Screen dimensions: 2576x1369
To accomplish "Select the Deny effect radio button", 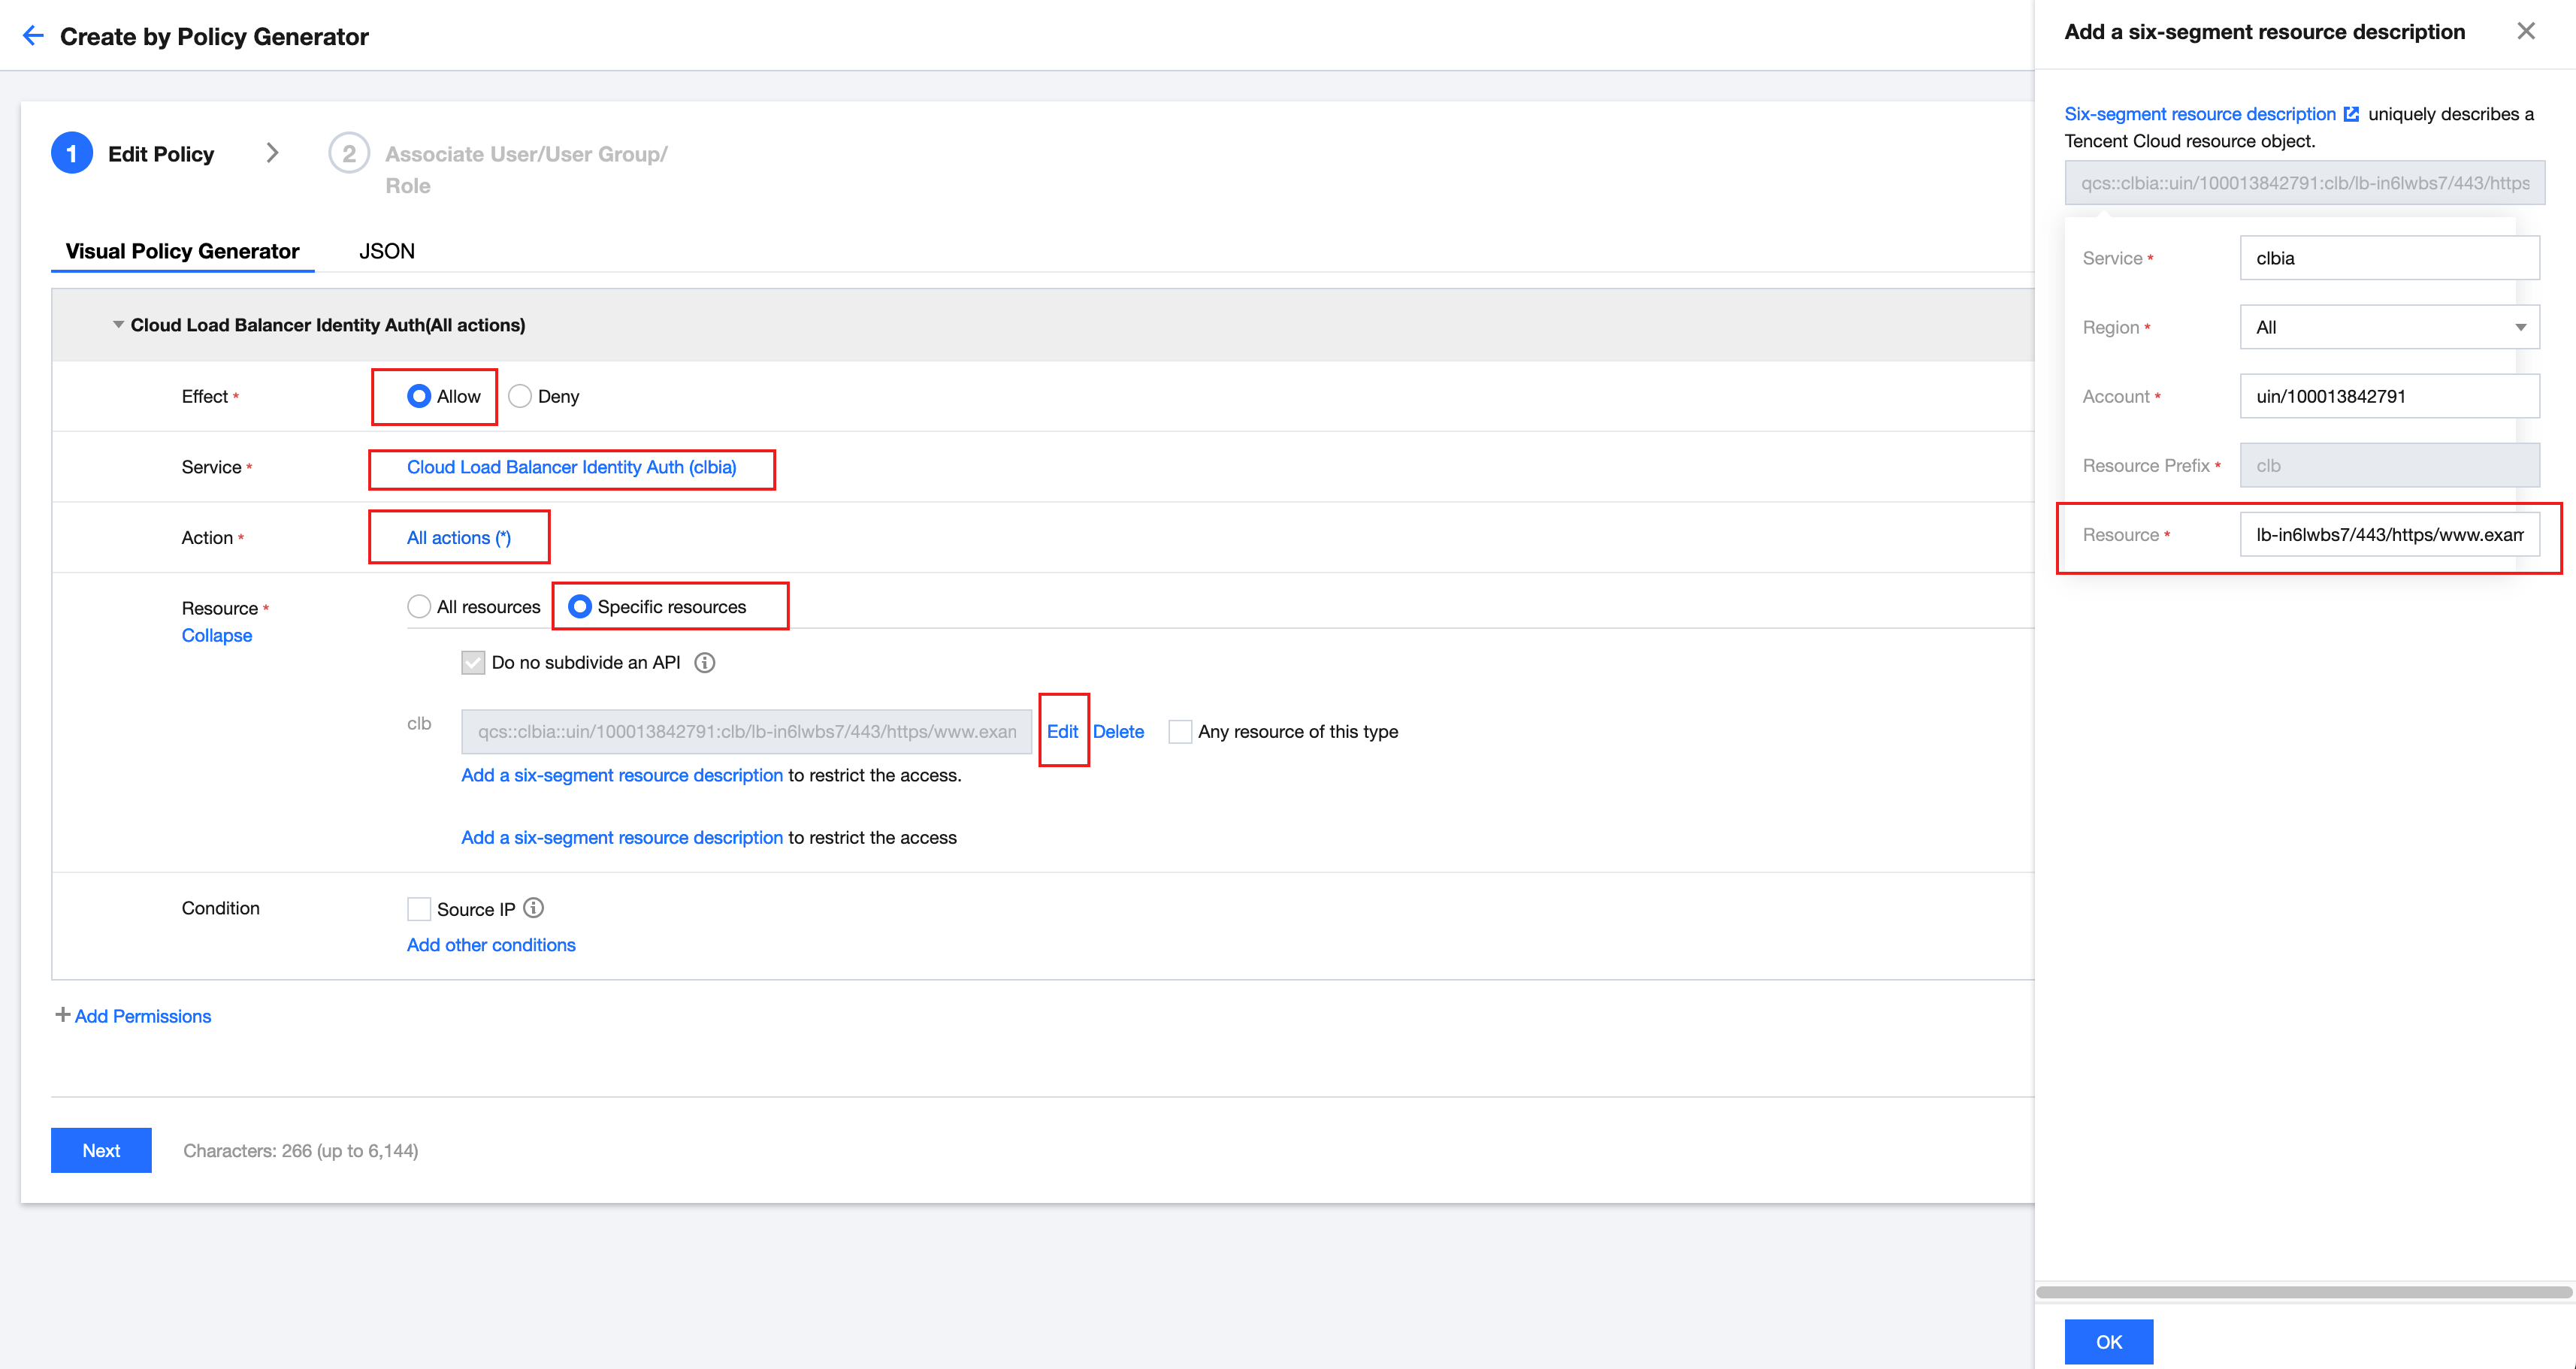I will pyautogui.click(x=520, y=396).
